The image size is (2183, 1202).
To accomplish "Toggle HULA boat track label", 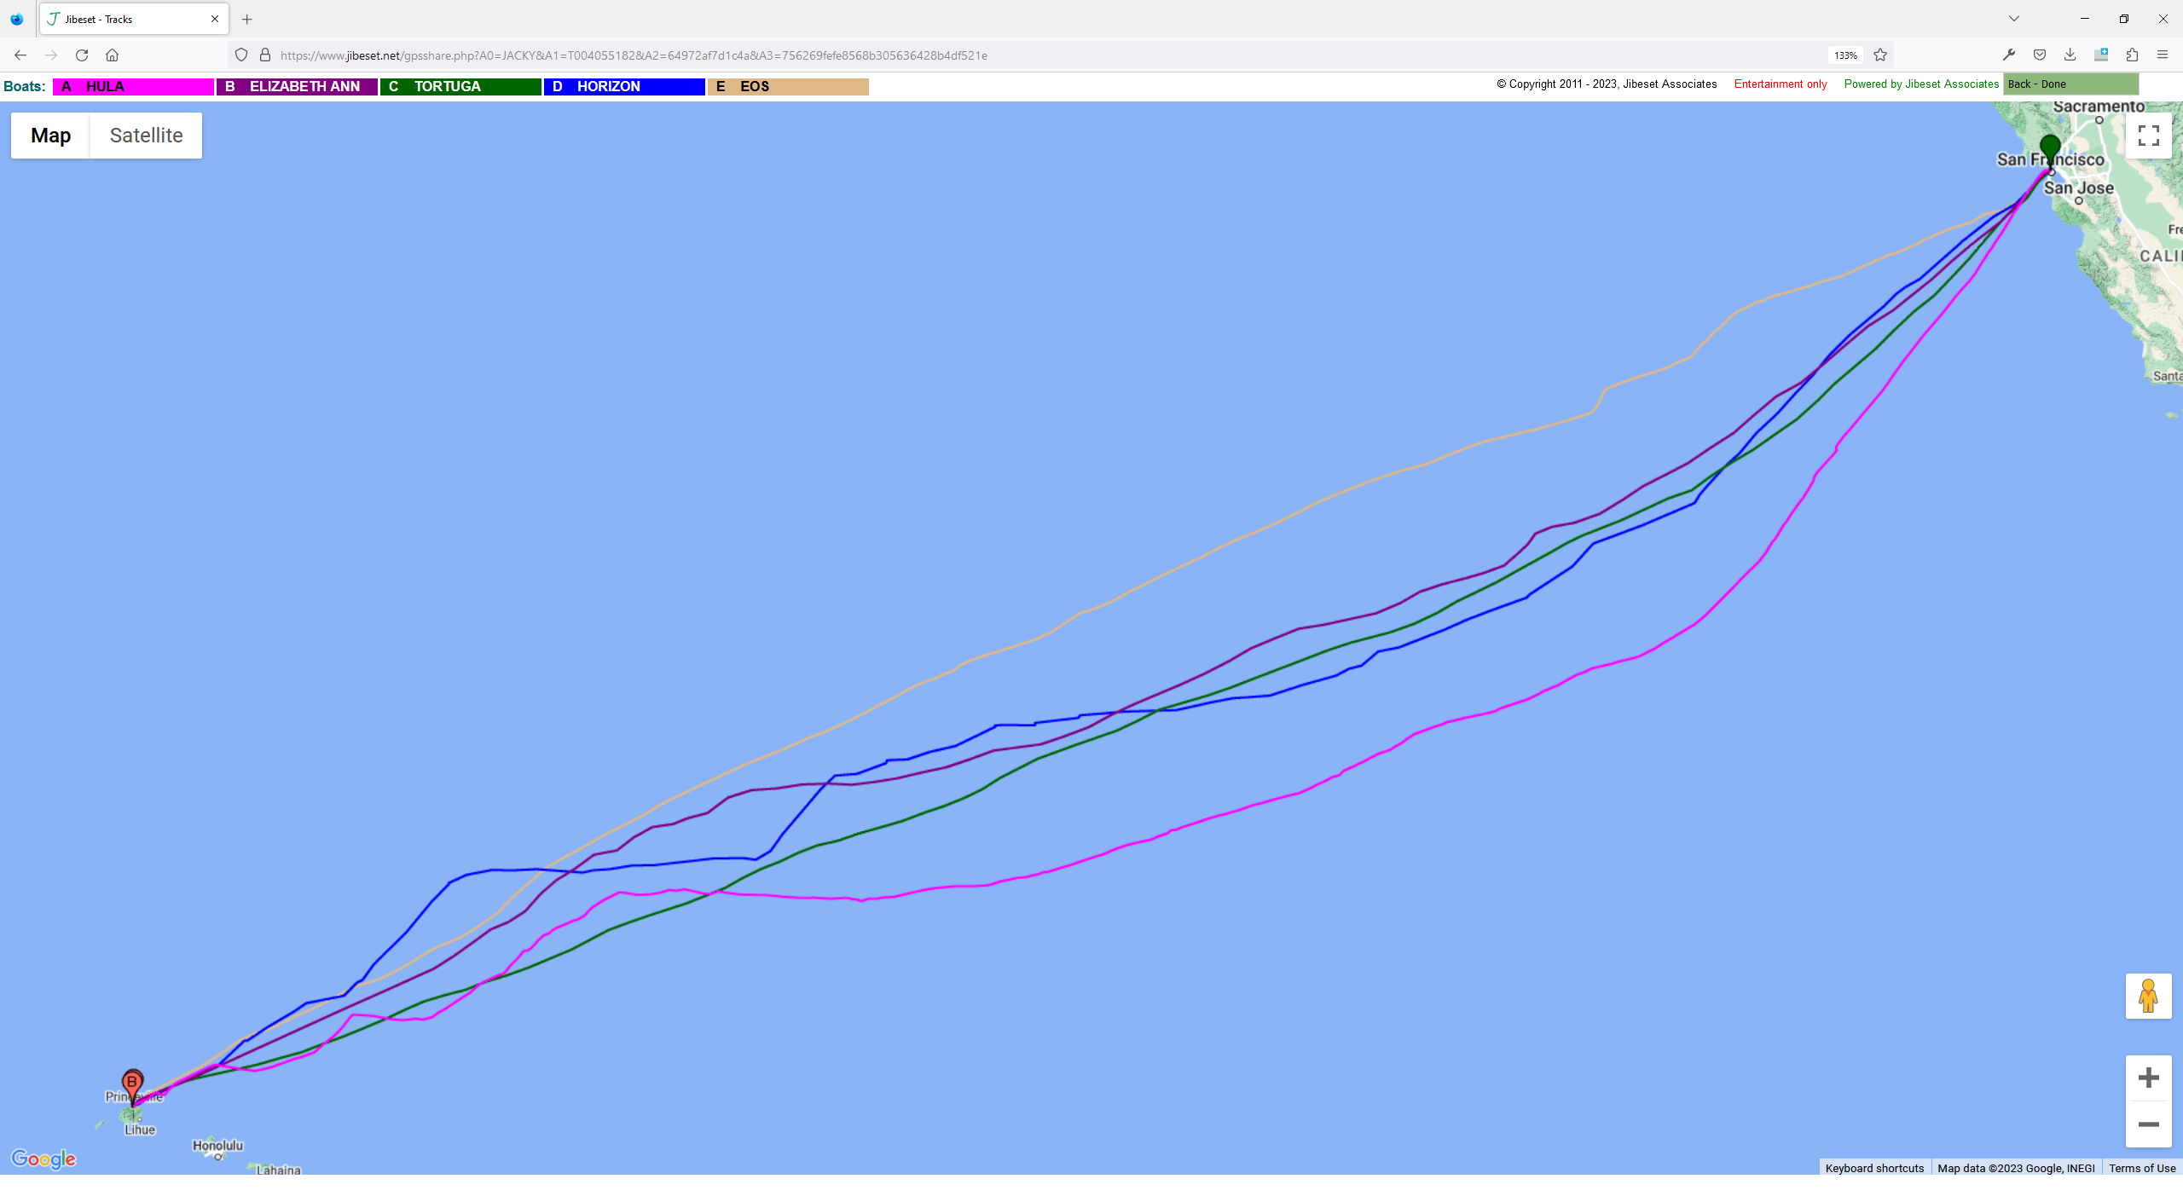I will coord(133,87).
